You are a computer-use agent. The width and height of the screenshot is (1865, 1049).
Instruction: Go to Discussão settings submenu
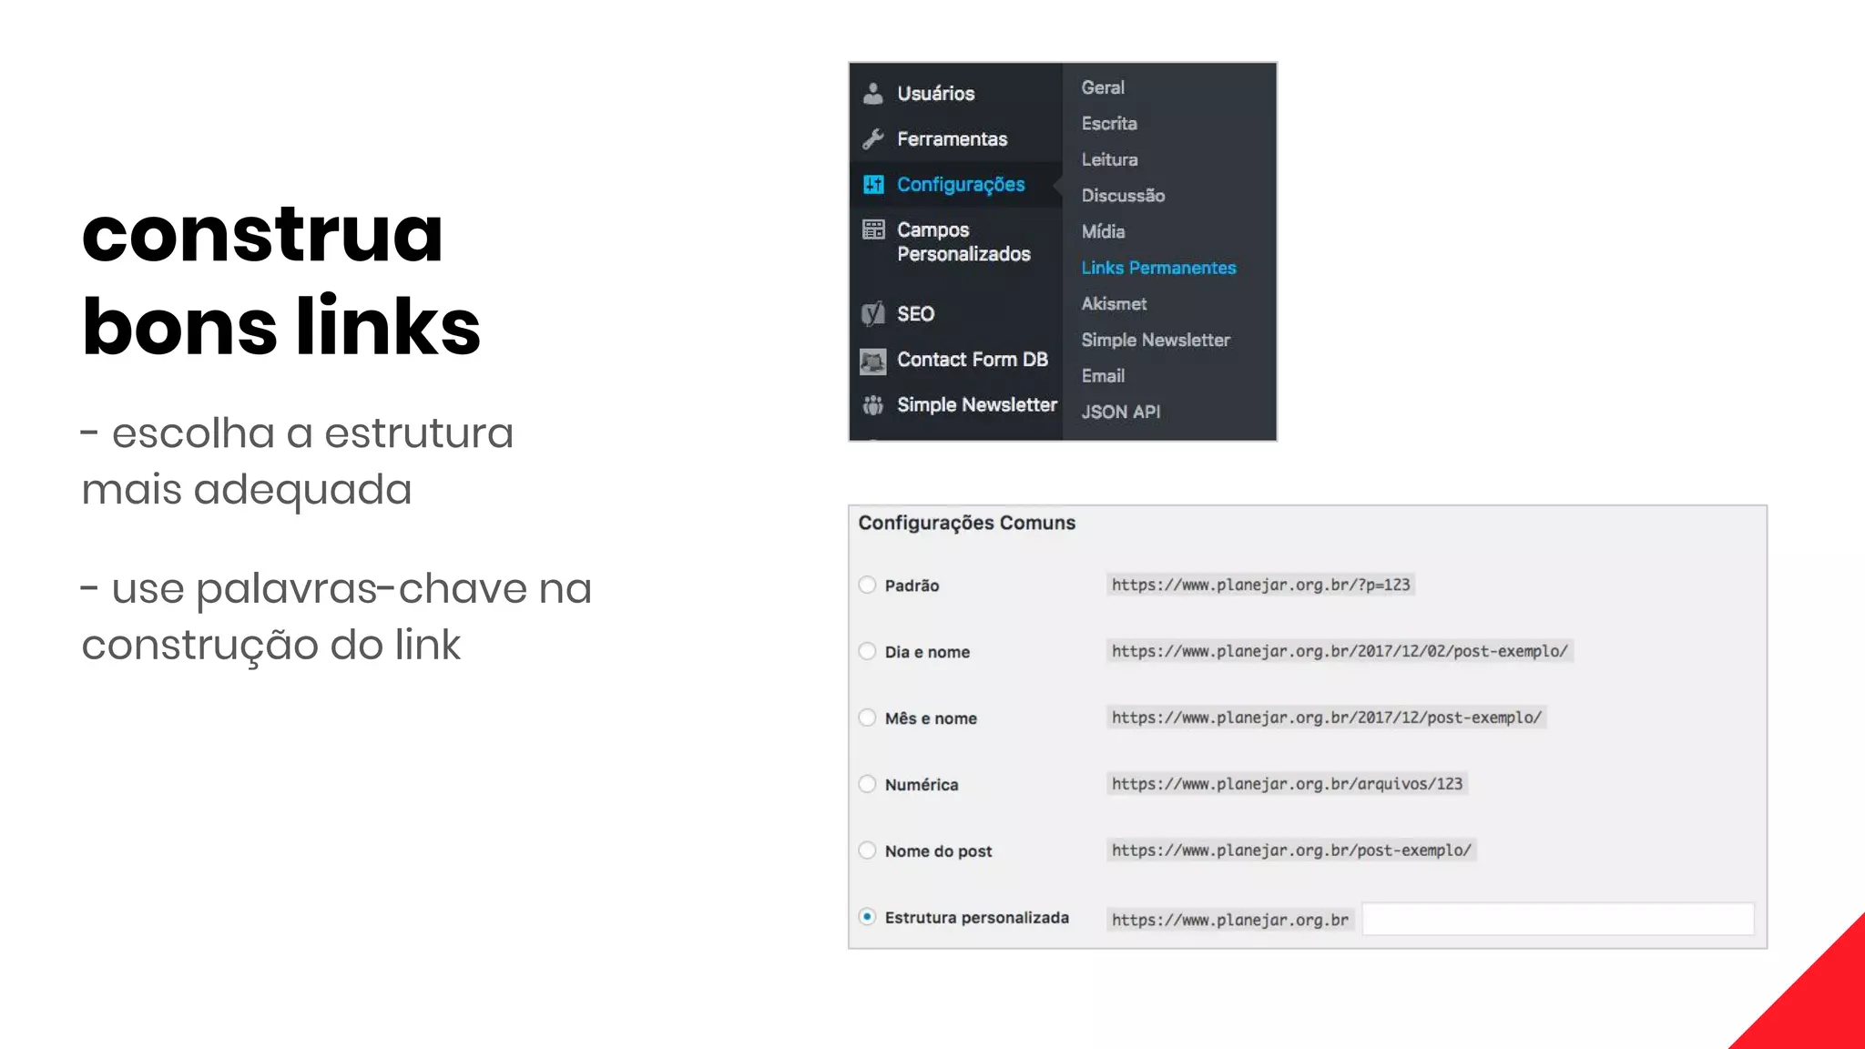1123,195
